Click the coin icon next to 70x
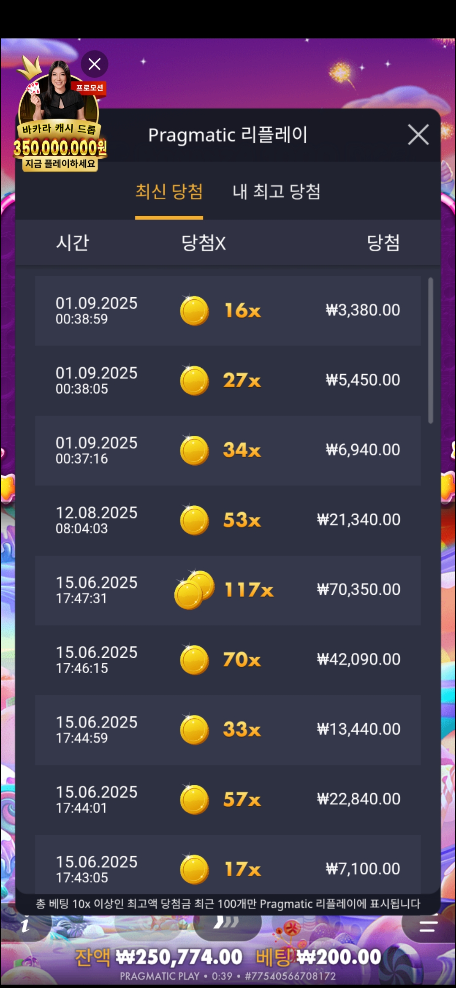Image resolution: width=456 pixels, height=988 pixels. point(195,660)
